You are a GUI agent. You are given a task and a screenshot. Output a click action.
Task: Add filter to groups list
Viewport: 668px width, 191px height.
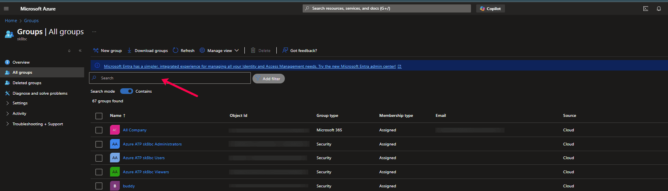click(x=269, y=79)
